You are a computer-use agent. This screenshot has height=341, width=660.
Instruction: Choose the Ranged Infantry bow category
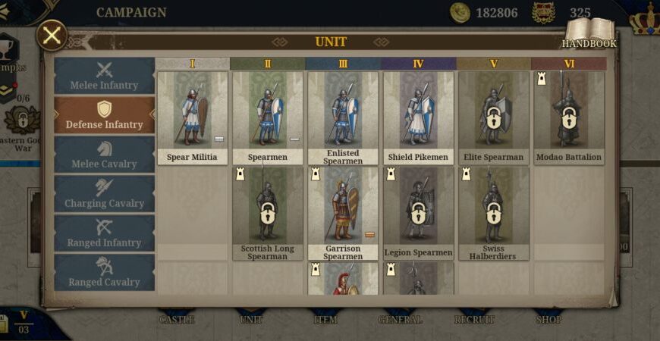pyautogui.click(x=104, y=233)
